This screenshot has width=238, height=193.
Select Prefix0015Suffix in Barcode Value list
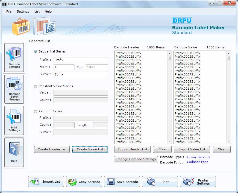point(187,103)
